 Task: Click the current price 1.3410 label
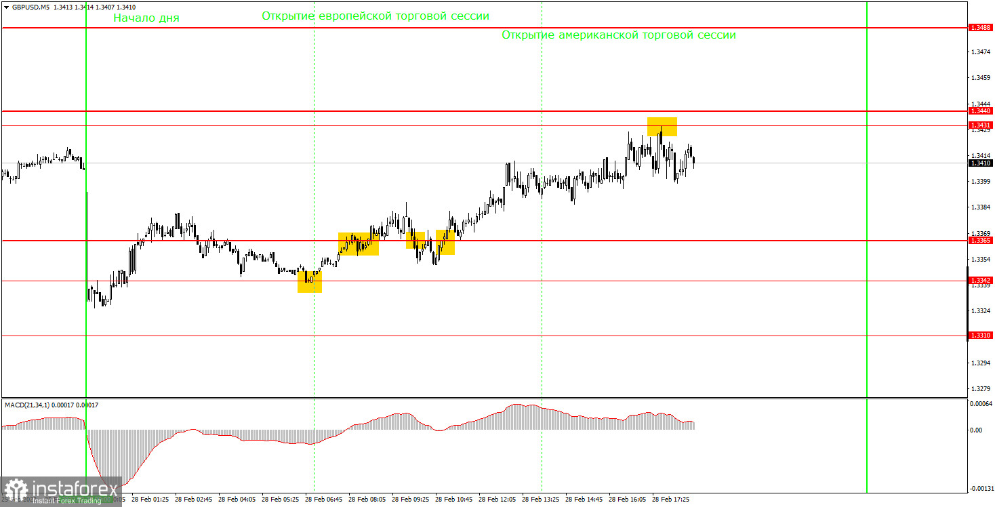(x=981, y=163)
